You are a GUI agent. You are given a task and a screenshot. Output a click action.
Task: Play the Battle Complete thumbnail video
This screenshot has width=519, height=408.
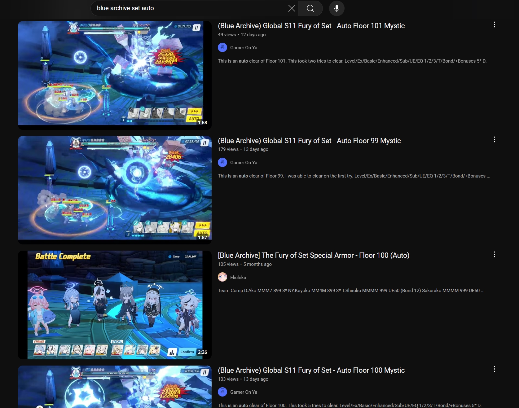pos(115,305)
